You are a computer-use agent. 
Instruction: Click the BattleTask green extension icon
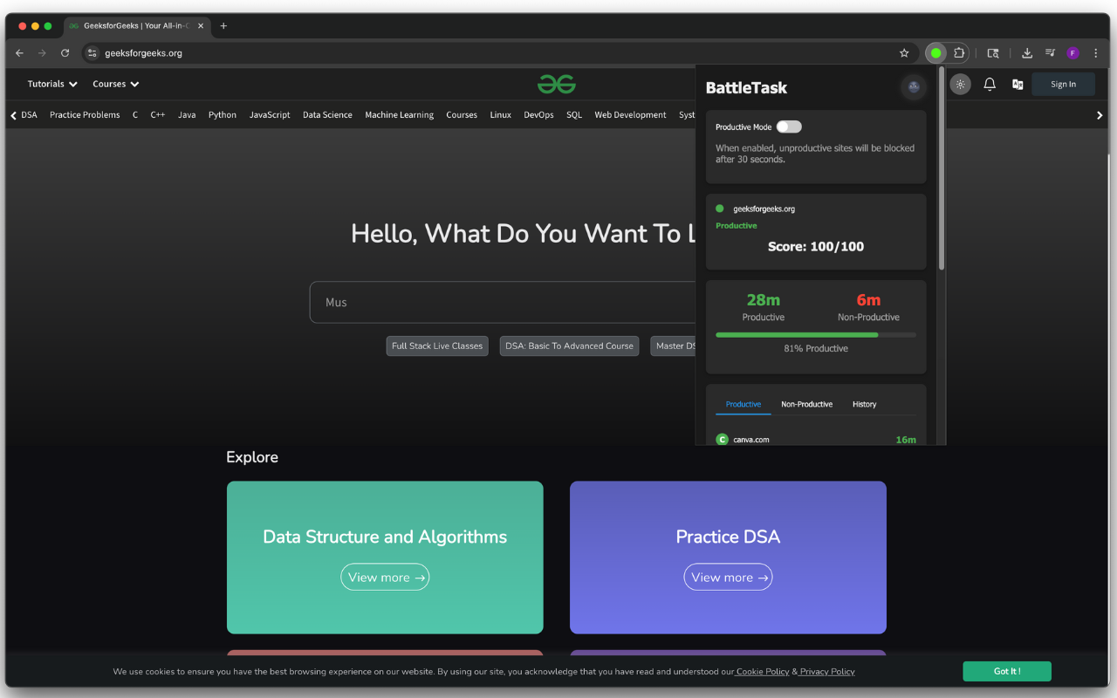click(x=935, y=53)
